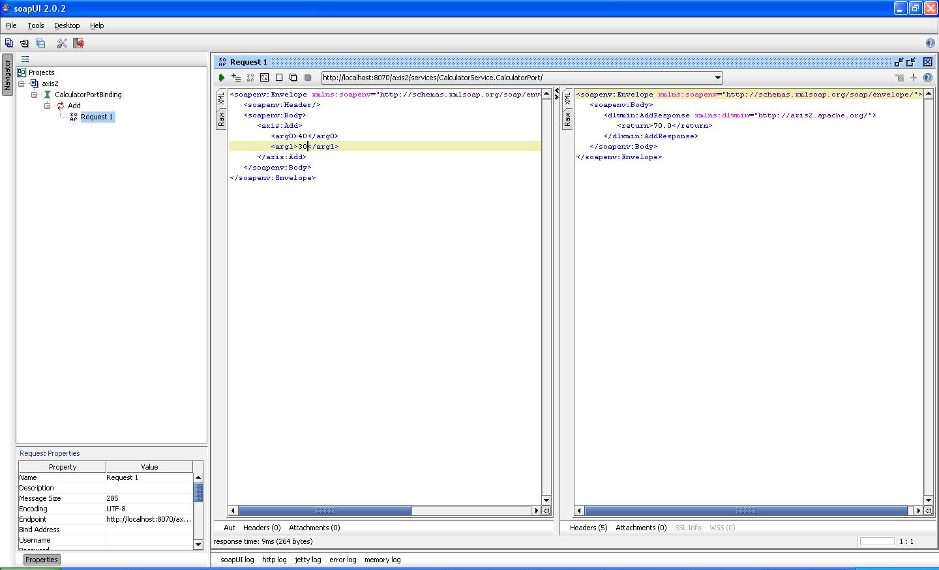Open request Headers (0) tab
939x570 pixels.
pos(261,528)
